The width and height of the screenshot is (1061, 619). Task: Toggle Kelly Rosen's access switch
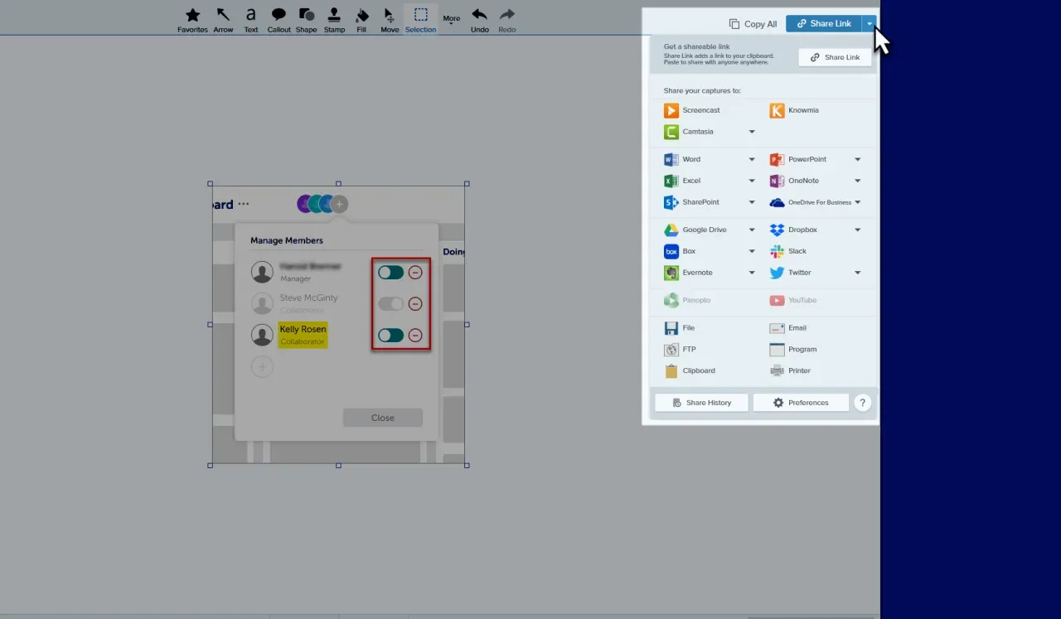391,335
